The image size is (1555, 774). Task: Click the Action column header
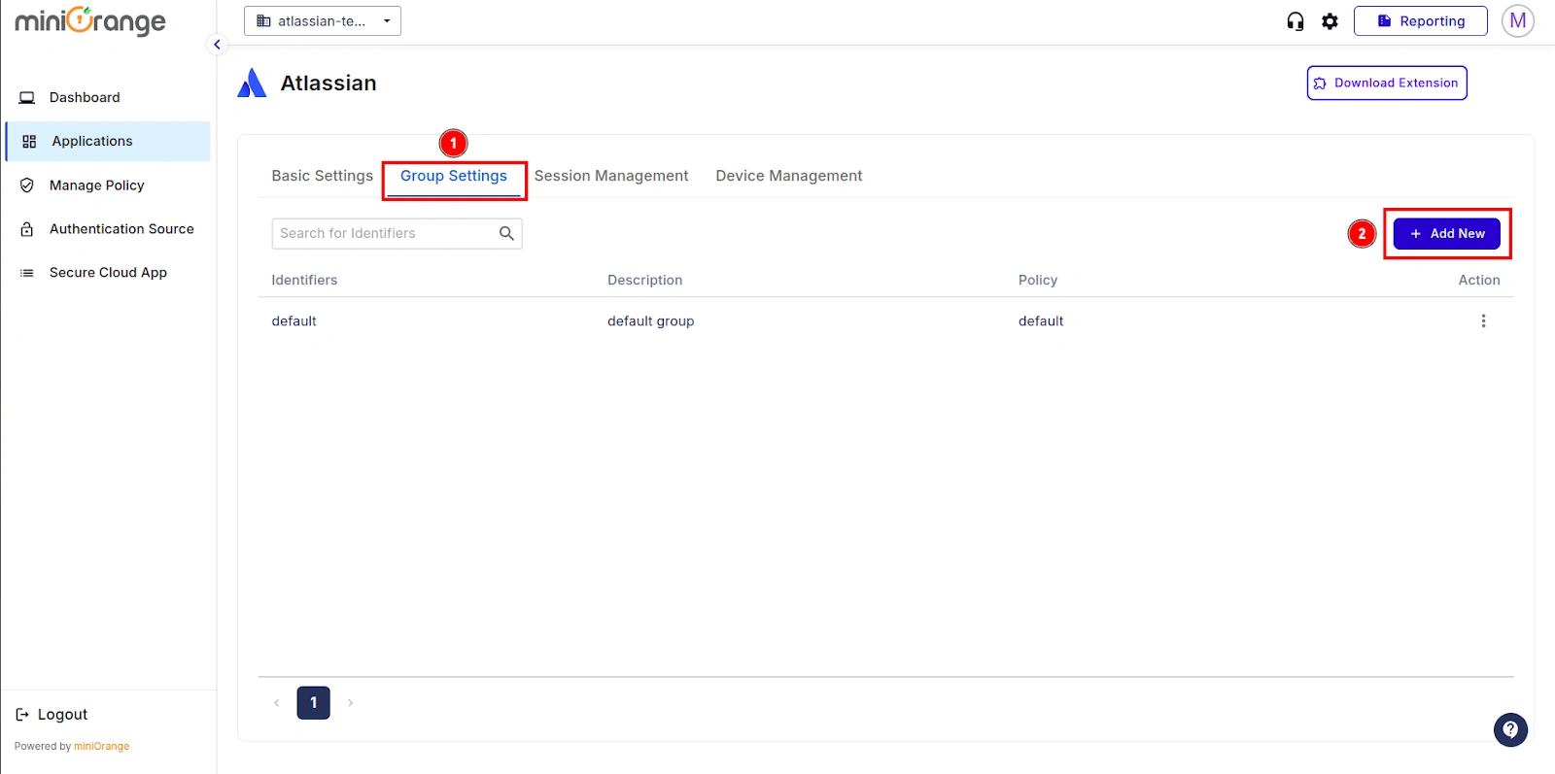1478,280
